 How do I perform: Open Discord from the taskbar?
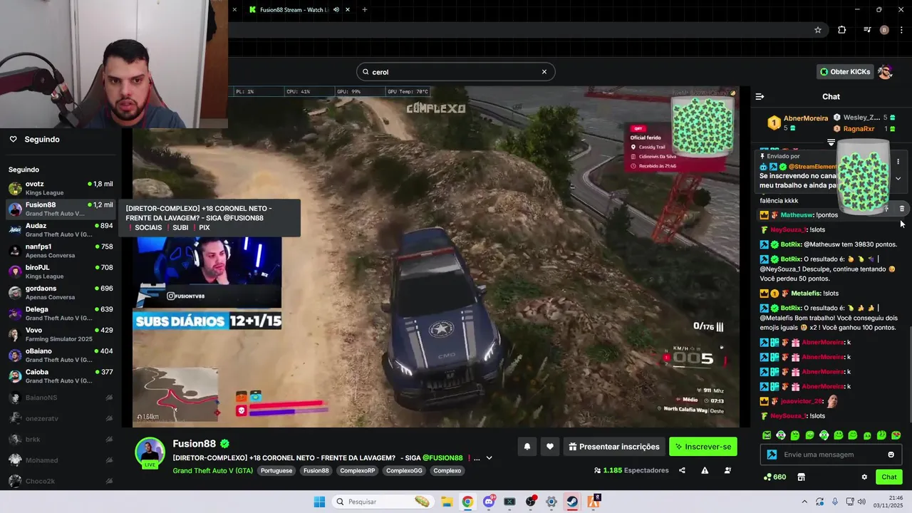pos(489,502)
